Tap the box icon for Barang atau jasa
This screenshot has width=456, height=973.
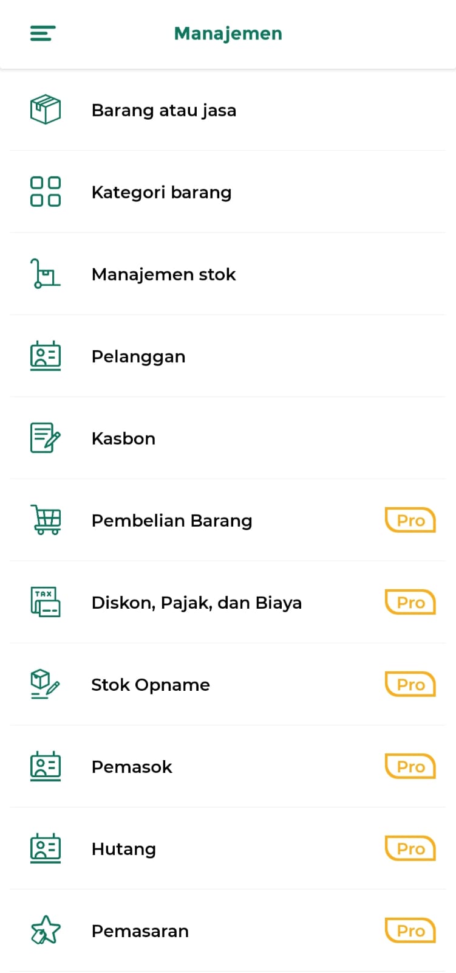click(x=46, y=110)
